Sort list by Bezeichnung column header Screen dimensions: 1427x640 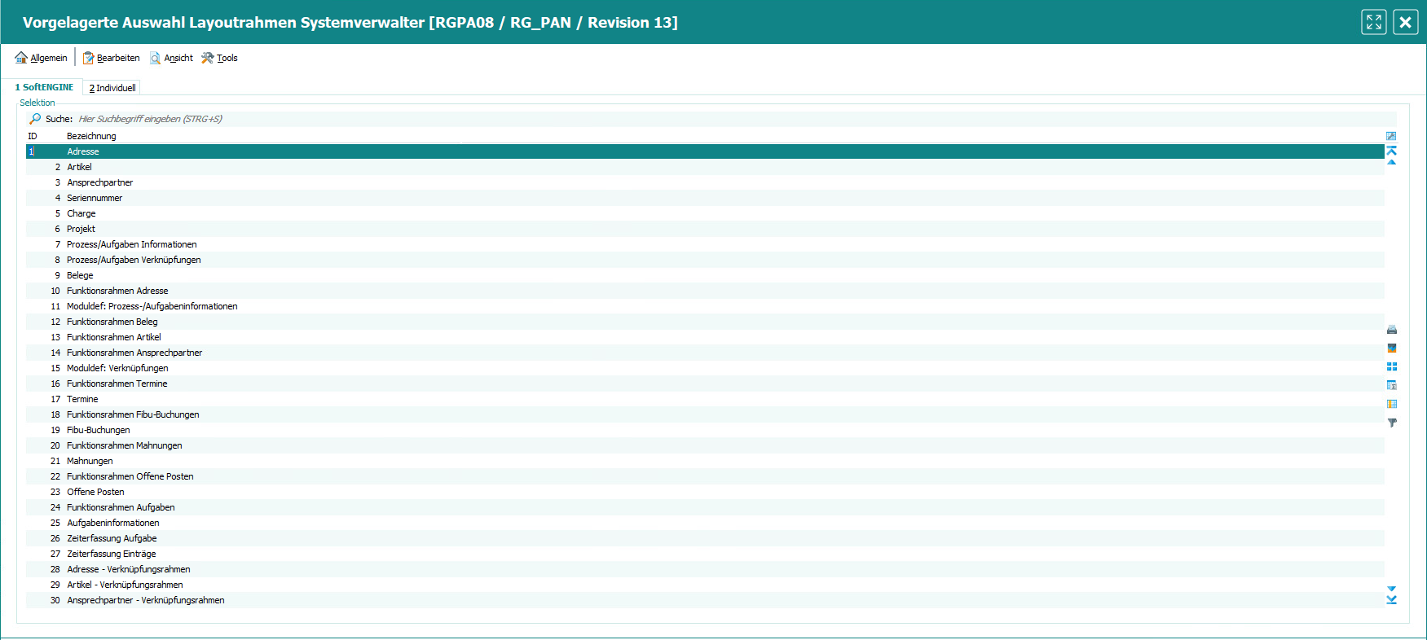point(91,136)
